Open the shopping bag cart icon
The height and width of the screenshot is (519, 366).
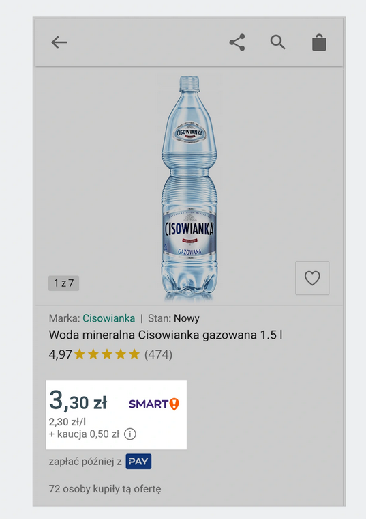319,42
